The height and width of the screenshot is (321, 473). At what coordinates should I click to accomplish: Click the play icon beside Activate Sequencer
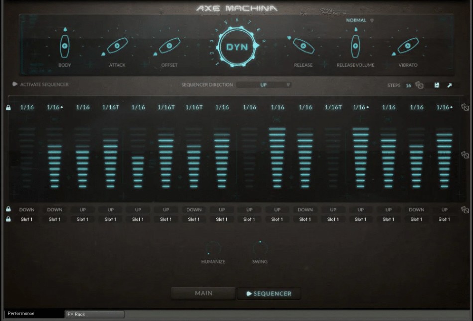click(x=15, y=84)
